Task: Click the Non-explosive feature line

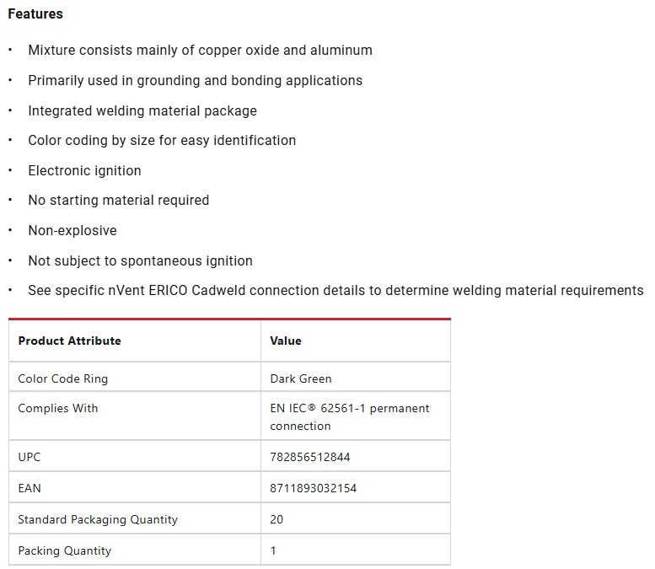Action: point(72,230)
